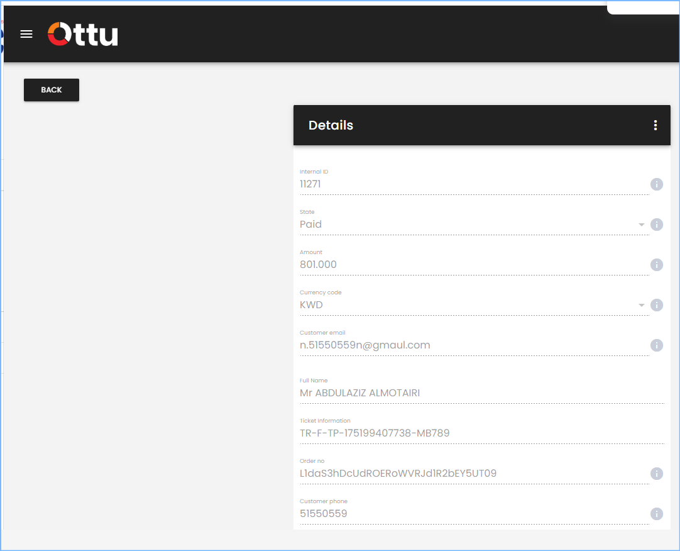Image resolution: width=680 pixels, height=551 pixels.
Task: Go back with the BACK button
Action: pyautogui.click(x=52, y=90)
